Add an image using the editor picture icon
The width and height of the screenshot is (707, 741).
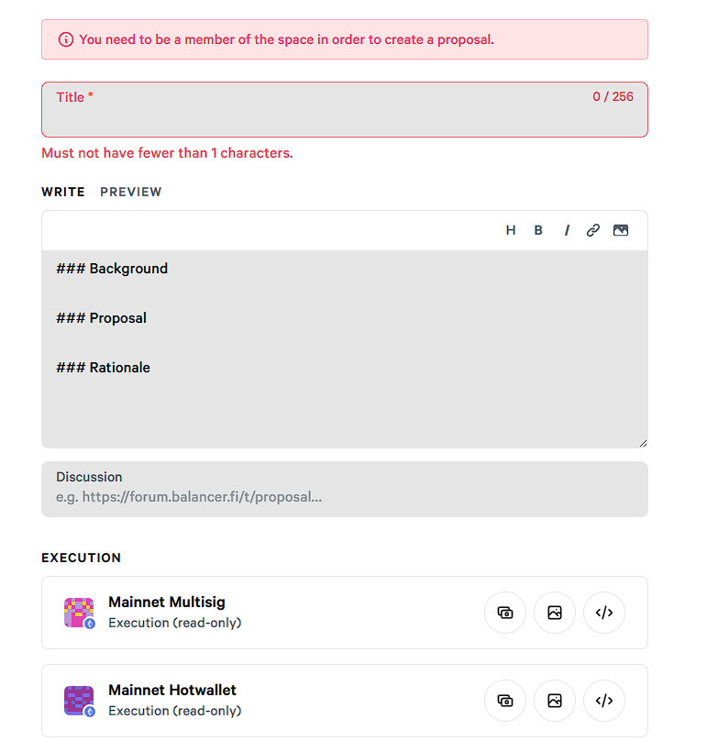[621, 230]
